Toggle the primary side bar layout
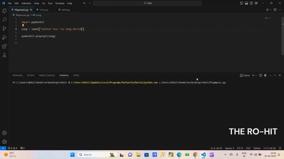 241,3
